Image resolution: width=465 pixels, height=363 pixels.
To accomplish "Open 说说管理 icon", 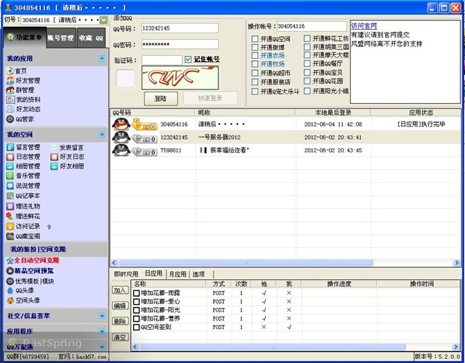I will click(10, 186).
